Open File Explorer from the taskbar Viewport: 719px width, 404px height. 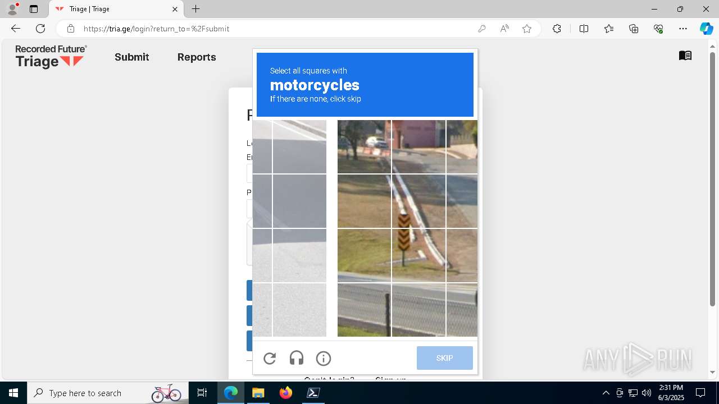258,393
